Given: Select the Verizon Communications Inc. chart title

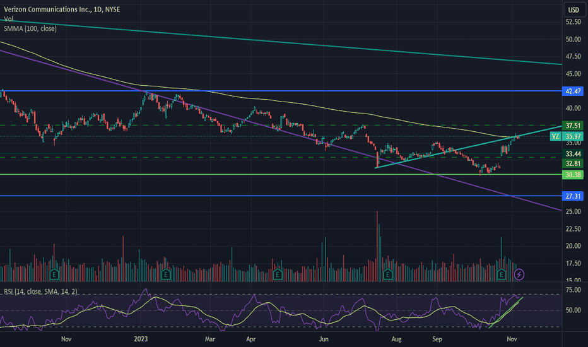Looking at the screenshot, I should coord(62,9).
